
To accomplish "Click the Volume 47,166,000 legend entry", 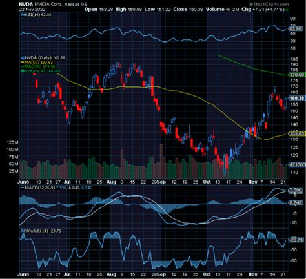I will (x=43, y=71).
